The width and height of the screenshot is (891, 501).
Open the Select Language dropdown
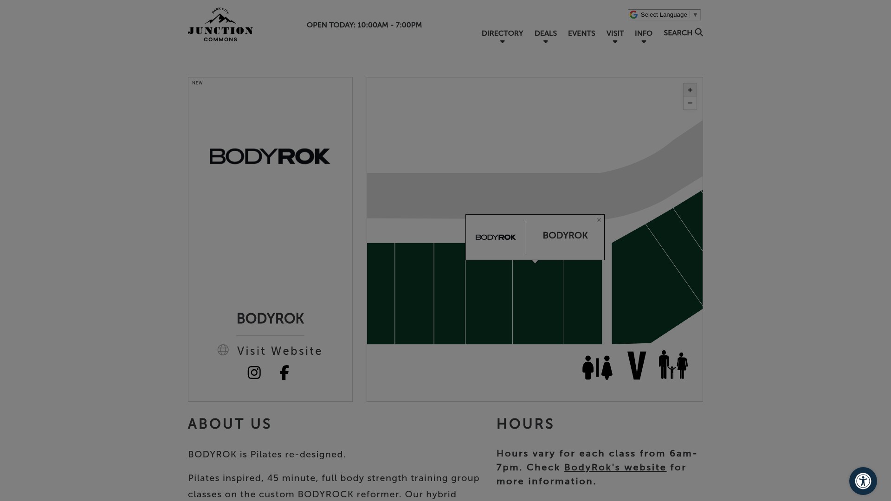(664, 15)
